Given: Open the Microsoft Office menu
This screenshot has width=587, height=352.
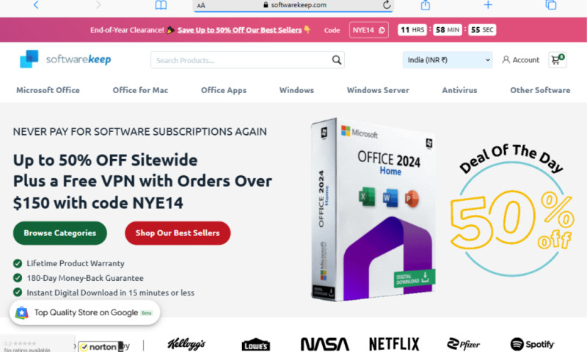Looking at the screenshot, I should tap(48, 90).
